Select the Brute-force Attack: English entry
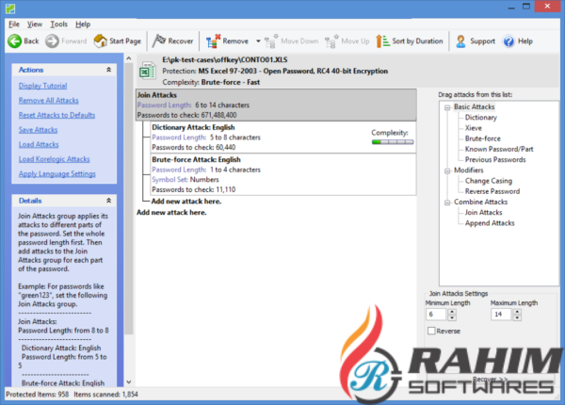The width and height of the screenshot is (565, 405). (x=283, y=174)
